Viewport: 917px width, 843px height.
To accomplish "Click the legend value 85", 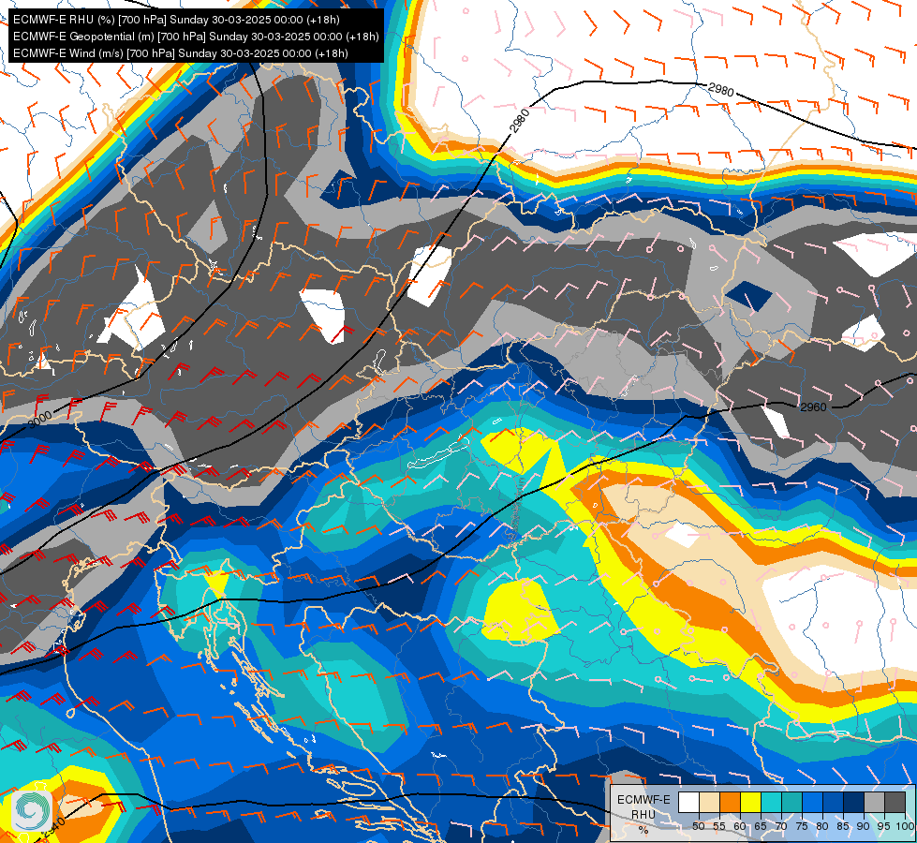I will click(843, 826).
